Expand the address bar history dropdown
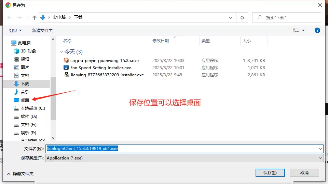The image size is (328, 184). click(x=231, y=18)
